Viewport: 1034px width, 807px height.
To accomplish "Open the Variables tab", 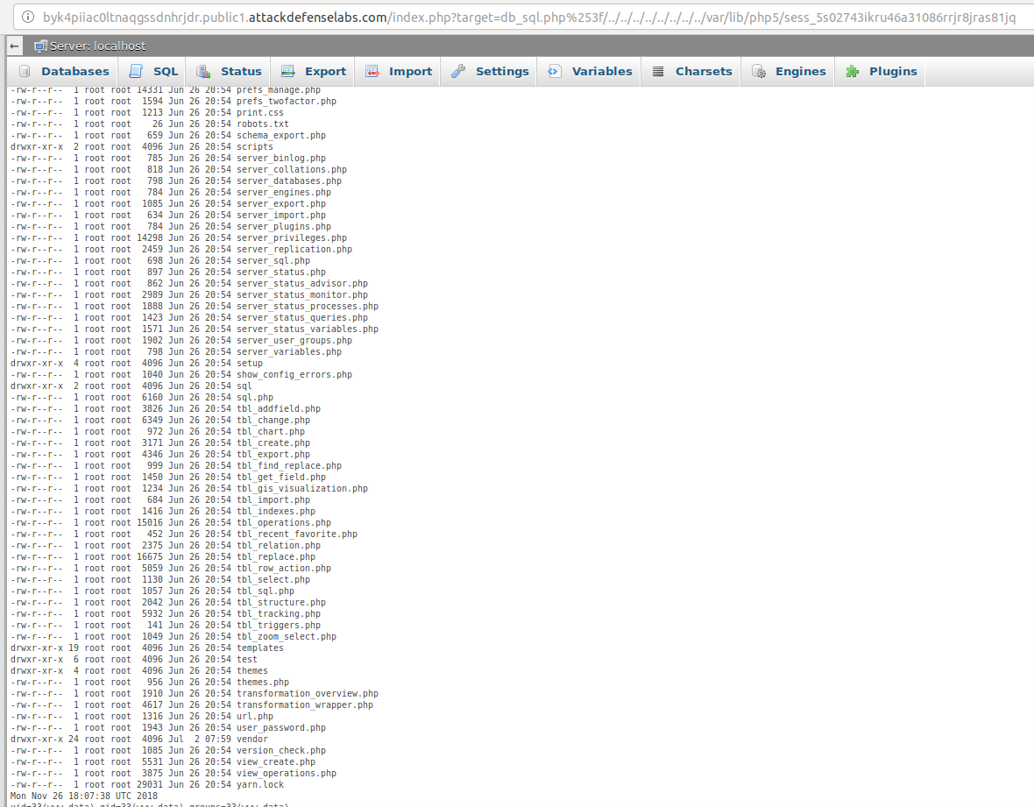I will [x=601, y=72].
